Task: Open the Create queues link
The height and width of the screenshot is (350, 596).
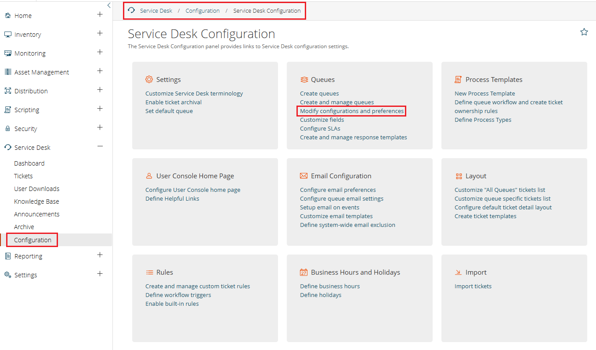Action: (x=319, y=93)
